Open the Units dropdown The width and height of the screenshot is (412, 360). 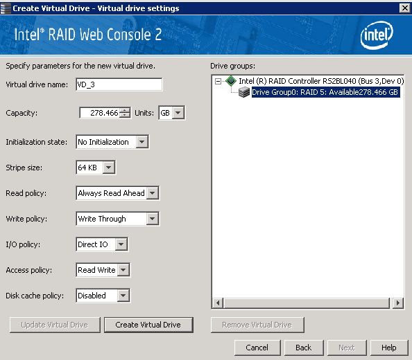(x=178, y=113)
